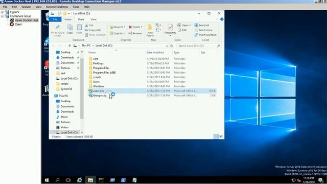This screenshot has height=184, width=327.
Task: Expand the HyperV tree node
Action: coord(2,12)
